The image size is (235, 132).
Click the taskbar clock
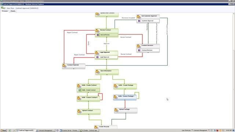(228, 131)
